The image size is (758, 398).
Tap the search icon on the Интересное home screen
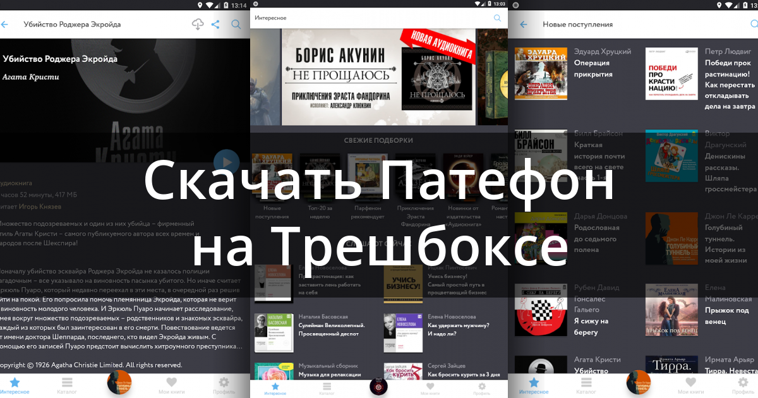coord(497,18)
